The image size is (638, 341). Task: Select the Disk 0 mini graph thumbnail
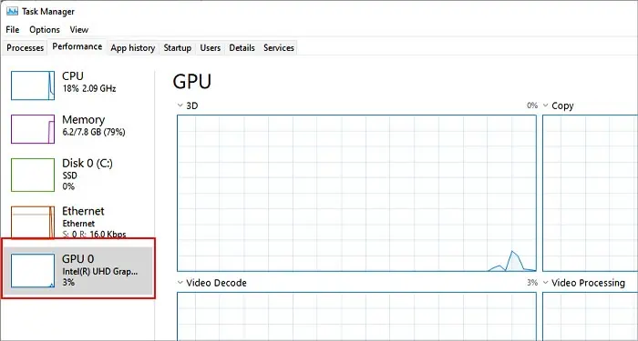33,175
